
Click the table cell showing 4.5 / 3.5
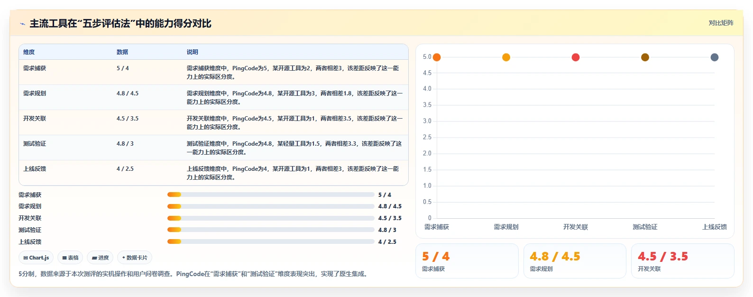(128, 119)
